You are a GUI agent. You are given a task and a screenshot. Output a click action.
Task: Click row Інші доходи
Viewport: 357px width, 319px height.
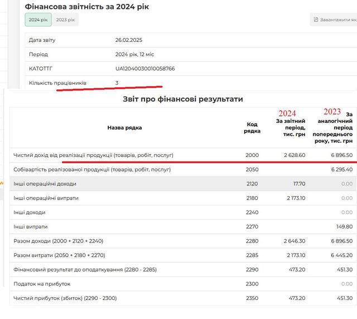[183, 212]
